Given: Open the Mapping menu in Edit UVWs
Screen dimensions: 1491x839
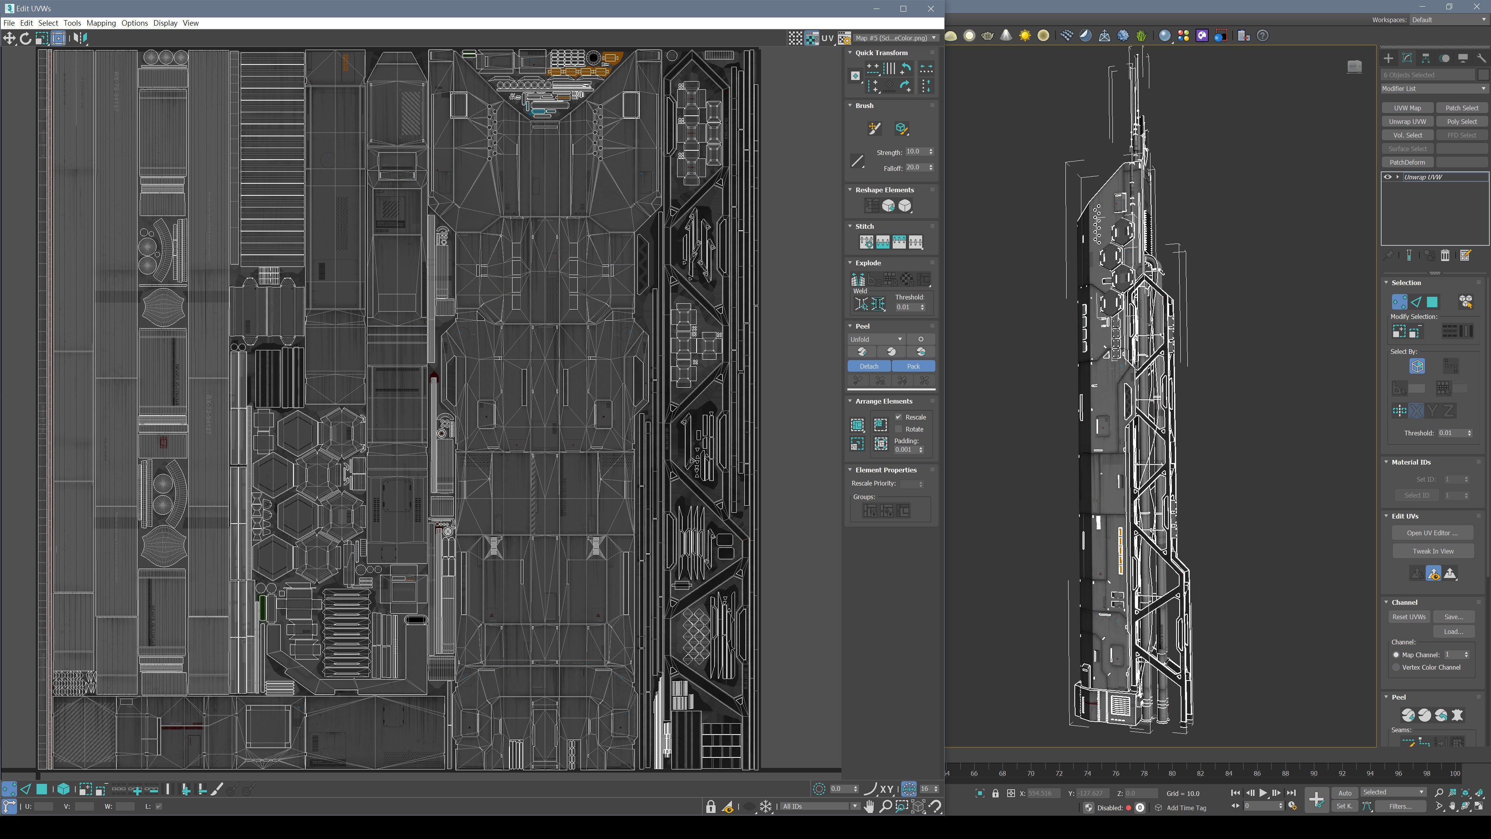Looking at the screenshot, I should tap(101, 23).
